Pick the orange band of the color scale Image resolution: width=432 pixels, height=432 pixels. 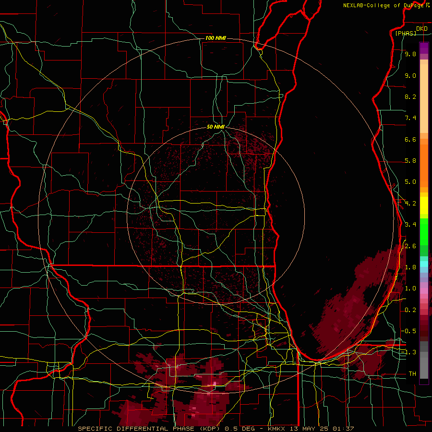pyautogui.click(x=424, y=166)
